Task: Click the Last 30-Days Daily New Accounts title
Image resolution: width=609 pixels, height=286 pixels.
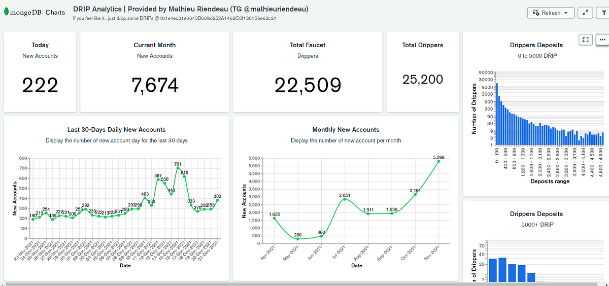Action: (x=117, y=130)
